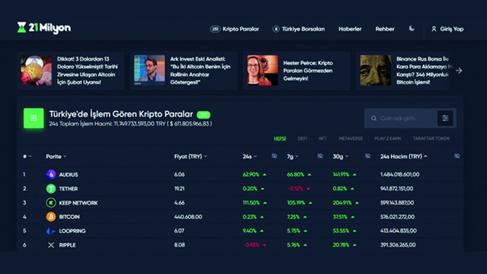Click Ripple 24s change -0.92%
The height and width of the screenshot is (274, 487).
[251, 245]
